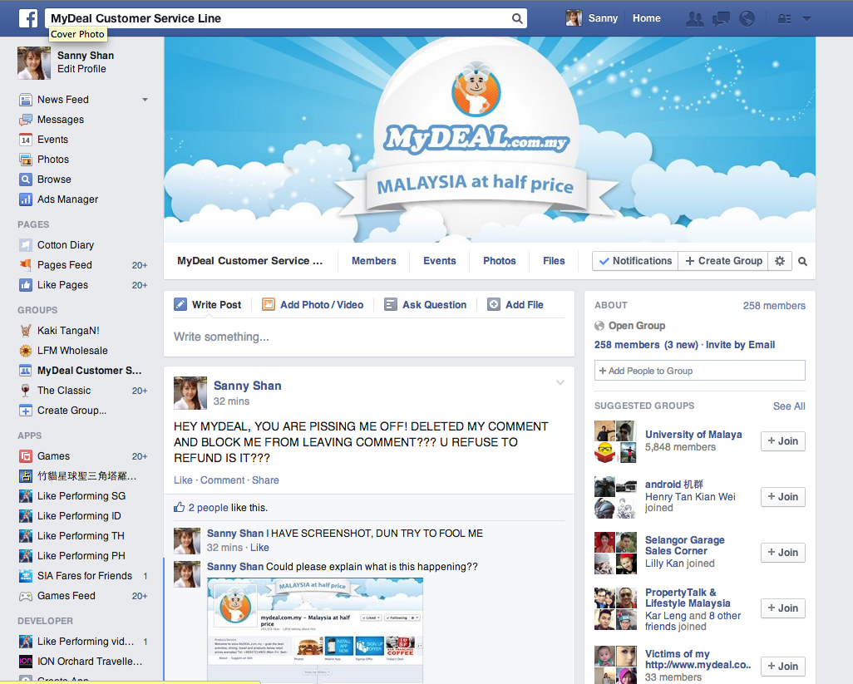This screenshot has width=853, height=684.
Task: Open the messages icon in top bar
Action: point(721,18)
